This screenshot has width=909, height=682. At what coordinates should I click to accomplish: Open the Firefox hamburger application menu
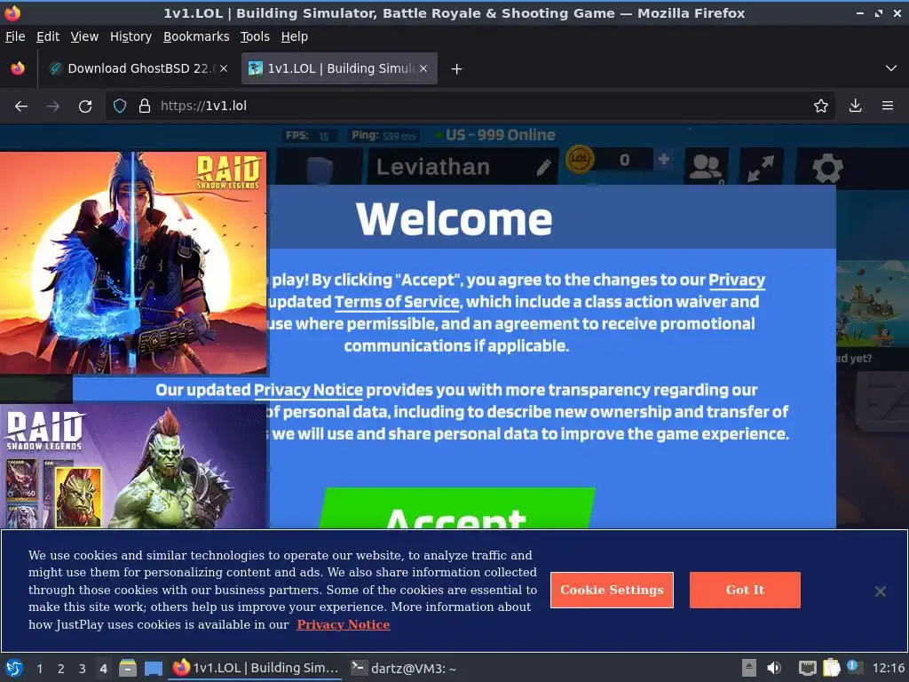click(888, 106)
